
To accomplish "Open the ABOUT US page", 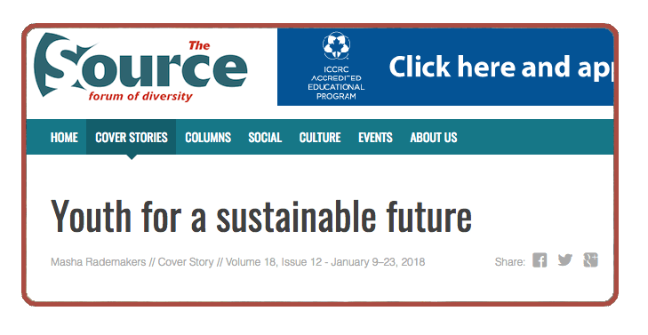I will [434, 137].
